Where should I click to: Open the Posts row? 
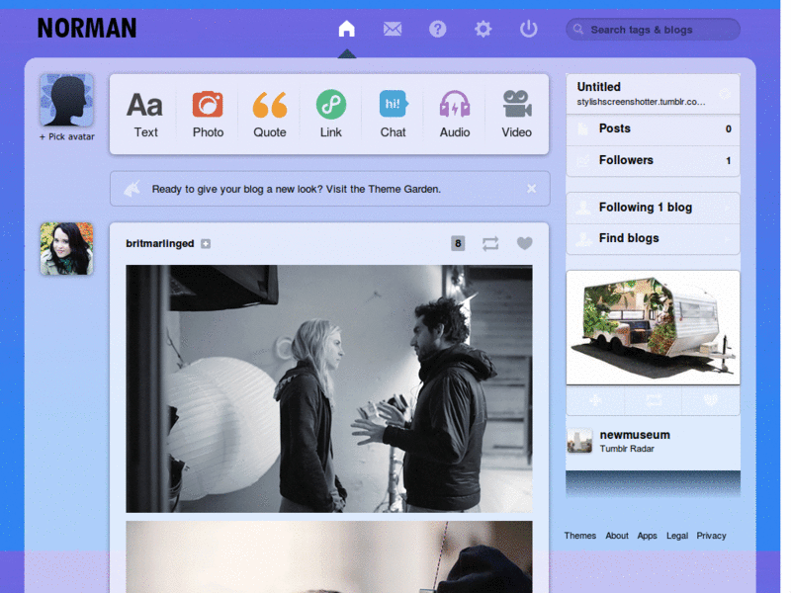pyautogui.click(x=653, y=128)
